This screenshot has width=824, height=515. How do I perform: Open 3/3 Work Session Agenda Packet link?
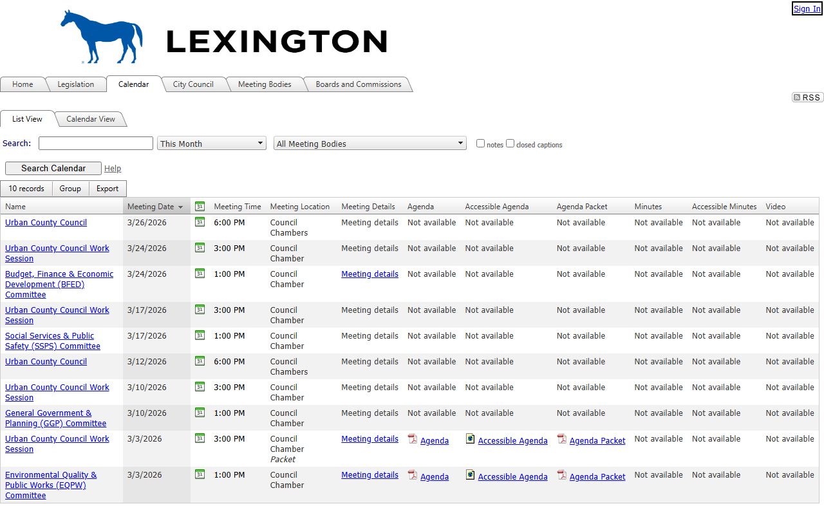[597, 441]
